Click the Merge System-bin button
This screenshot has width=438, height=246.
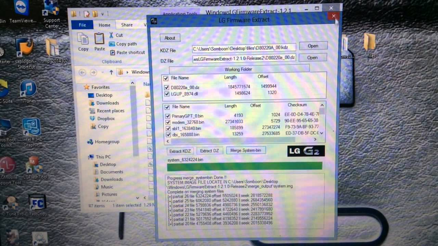[246, 151]
